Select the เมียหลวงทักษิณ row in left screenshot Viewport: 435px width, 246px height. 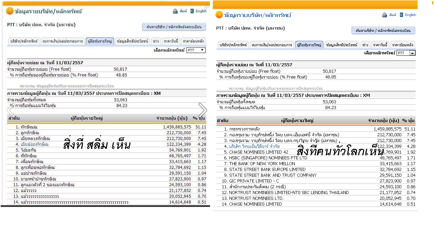[x=107, y=138]
